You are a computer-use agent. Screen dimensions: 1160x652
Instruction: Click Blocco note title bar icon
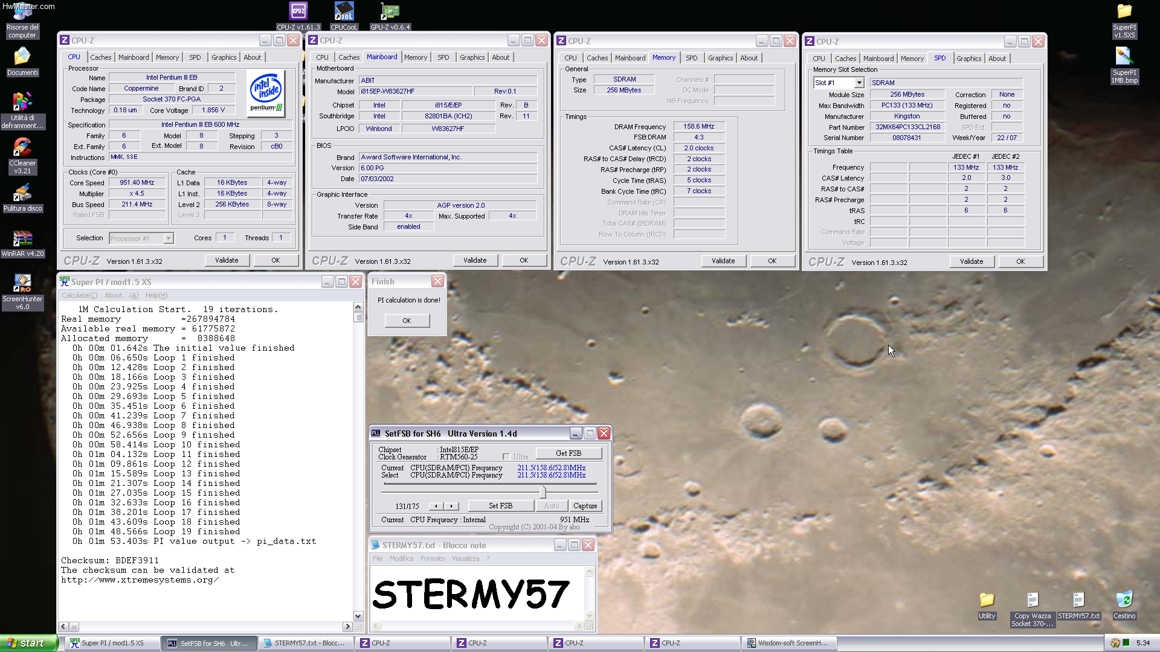[375, 545]
